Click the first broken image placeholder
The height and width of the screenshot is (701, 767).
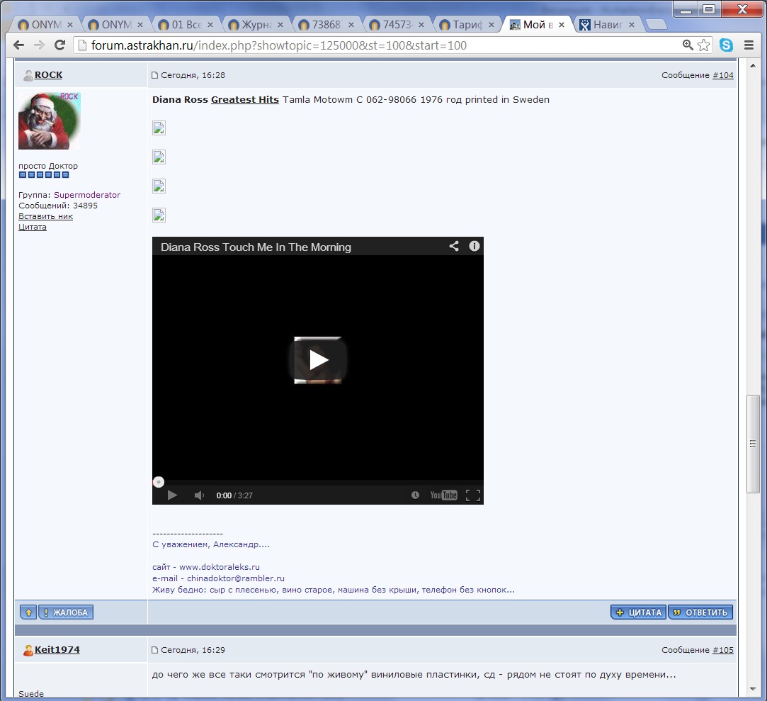(x=159, y=128)
